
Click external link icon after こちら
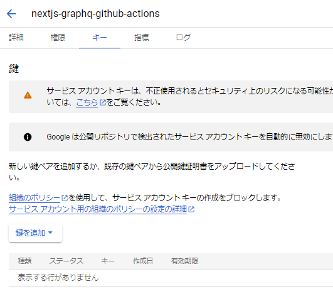point(103,102)
